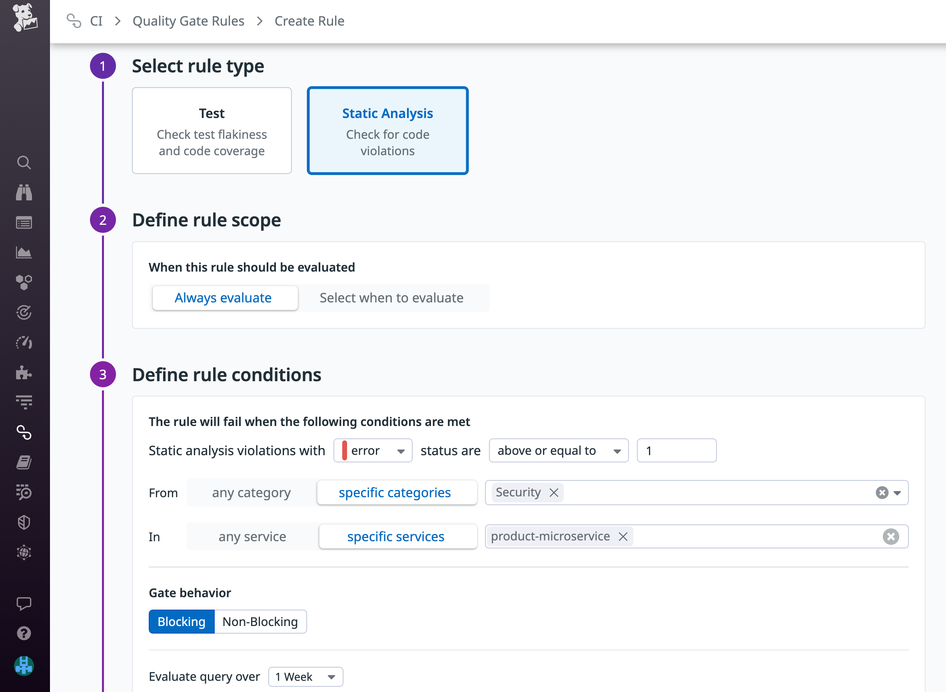Open the 1 Week evaluation period dropdown
The image size is (946, 692).
305,676
